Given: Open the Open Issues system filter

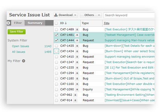Looking at the screenshot, I should click(x=21, y=46).
